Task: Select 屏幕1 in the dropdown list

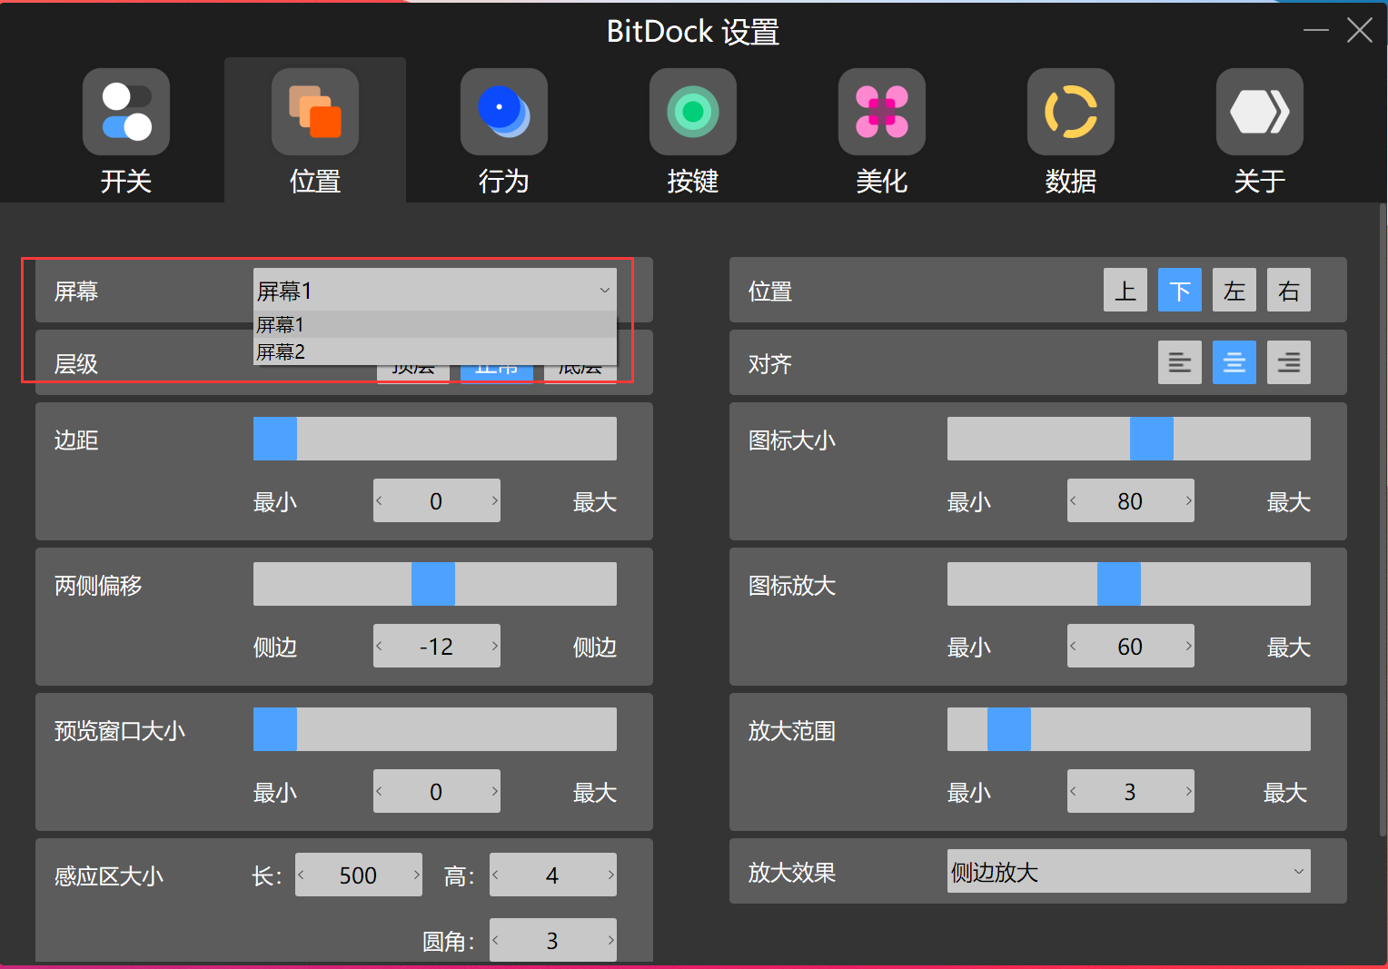Action: pos(435,324)
